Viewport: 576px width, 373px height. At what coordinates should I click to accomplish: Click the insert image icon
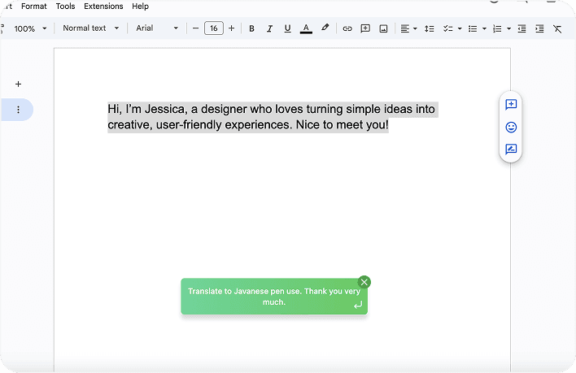[x=383, y=28]
